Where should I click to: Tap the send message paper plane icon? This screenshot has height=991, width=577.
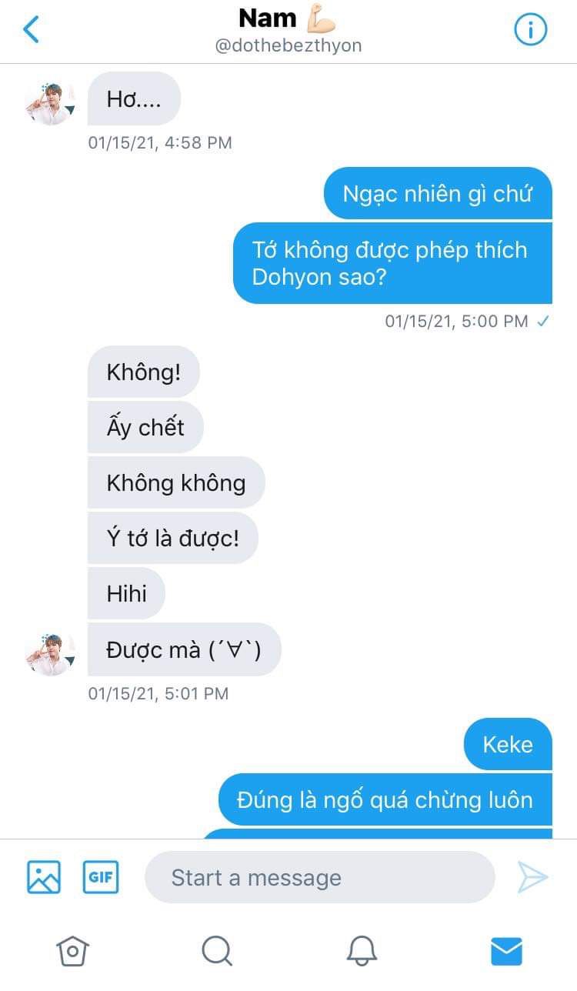point(532,876)
